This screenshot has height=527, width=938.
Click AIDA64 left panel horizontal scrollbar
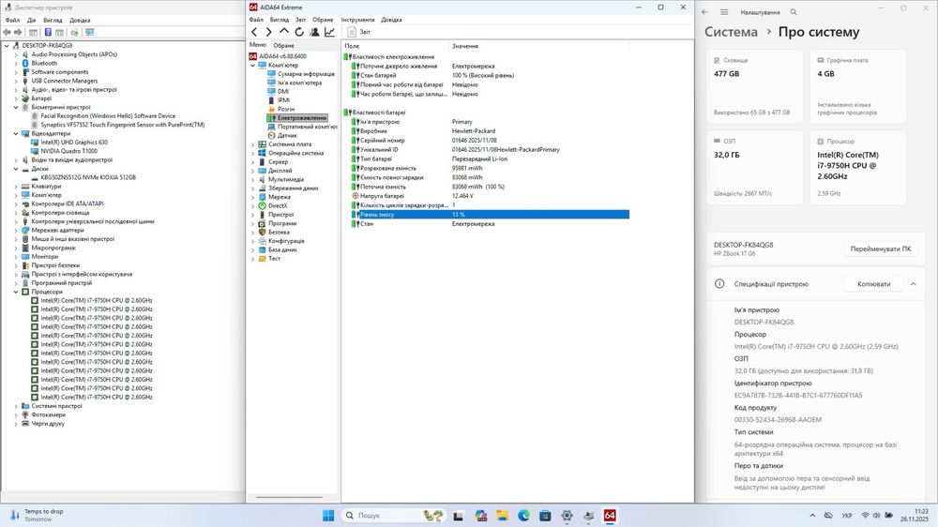coord(289,497)
